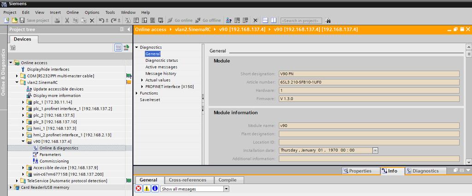Image resolution: width=472 pixels, height=196 pixels.
Task: Collapse the Project tree panel arrow
Action: [x=129, y=29]
